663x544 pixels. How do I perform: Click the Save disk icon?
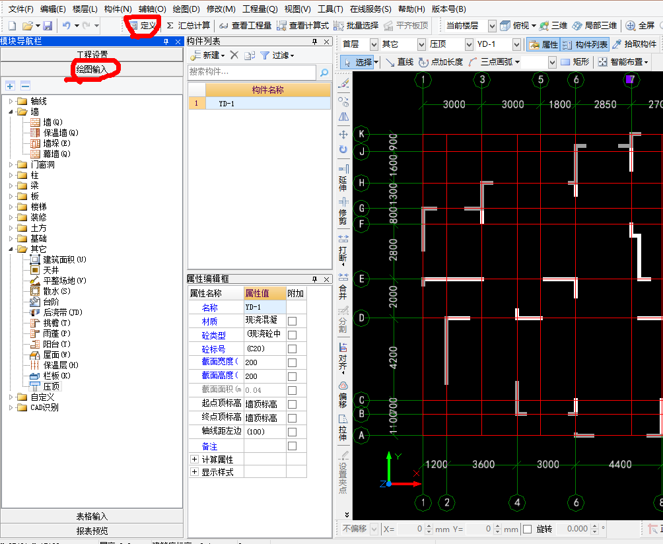tap(48, 26)
